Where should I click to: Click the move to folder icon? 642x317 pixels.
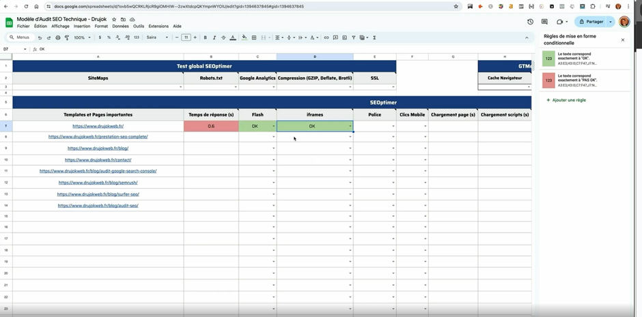[123, 20]
